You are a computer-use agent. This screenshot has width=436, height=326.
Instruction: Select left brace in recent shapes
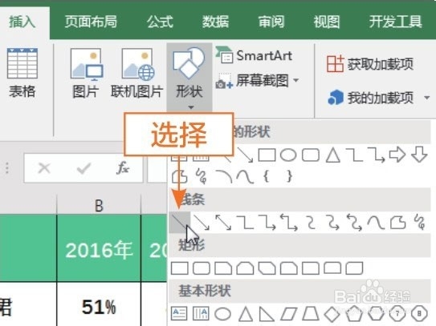click(x=267, y=176)
